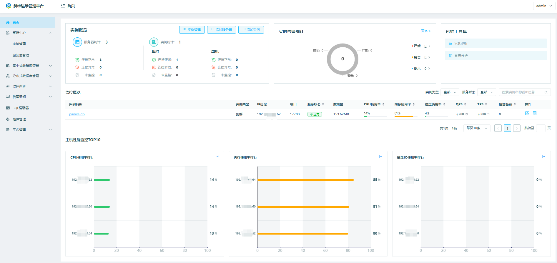Expand 分布式数据库管理 sidebar menu

28,76
